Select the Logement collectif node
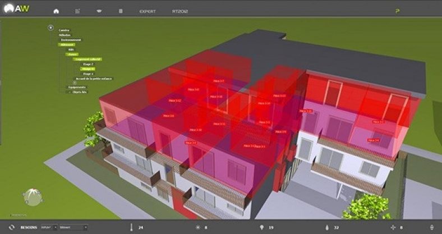The image size is (442, 234). [87, 59]
